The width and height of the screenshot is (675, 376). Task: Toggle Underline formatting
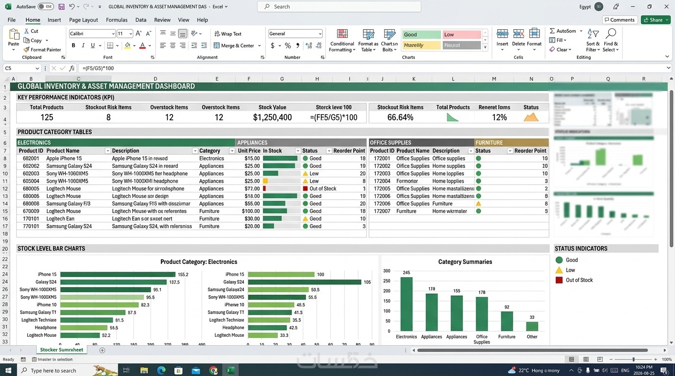(x=93, y=46)
